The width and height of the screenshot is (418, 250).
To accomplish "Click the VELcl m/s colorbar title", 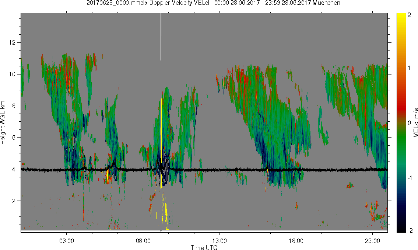I will click(x=415, y=123).
